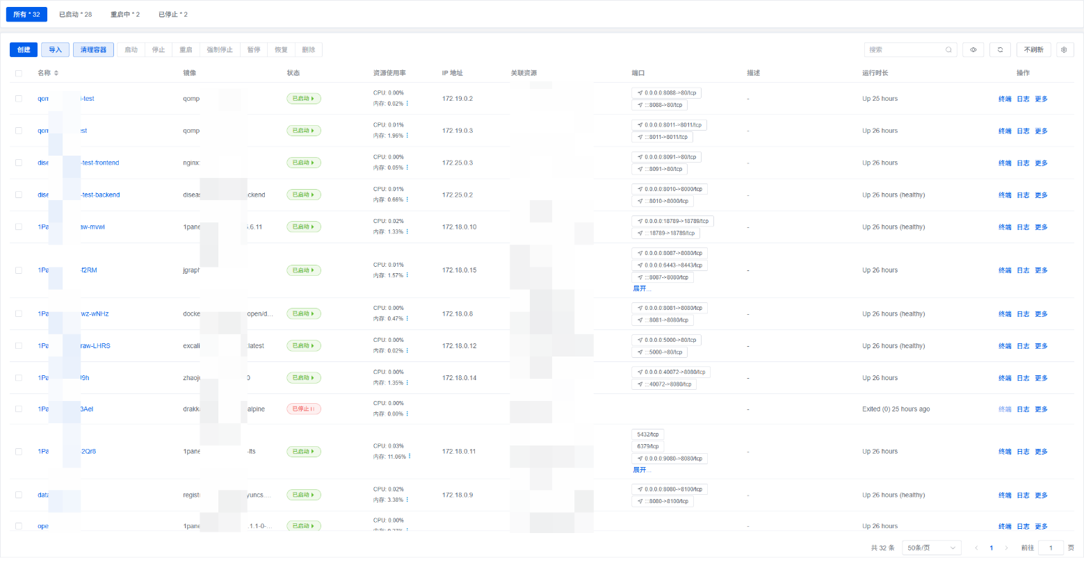Open 更多 menu for 172.25.0.3 row
1084x565 pixels.
click(1041, 163)
